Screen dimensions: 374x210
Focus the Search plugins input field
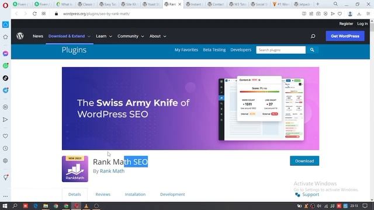pyautogui.click(x=280, y=50)
